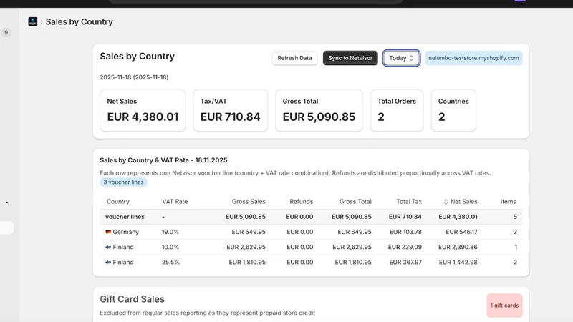
Task: Sort by the Country column header
Action: click(x=117, y=202)
